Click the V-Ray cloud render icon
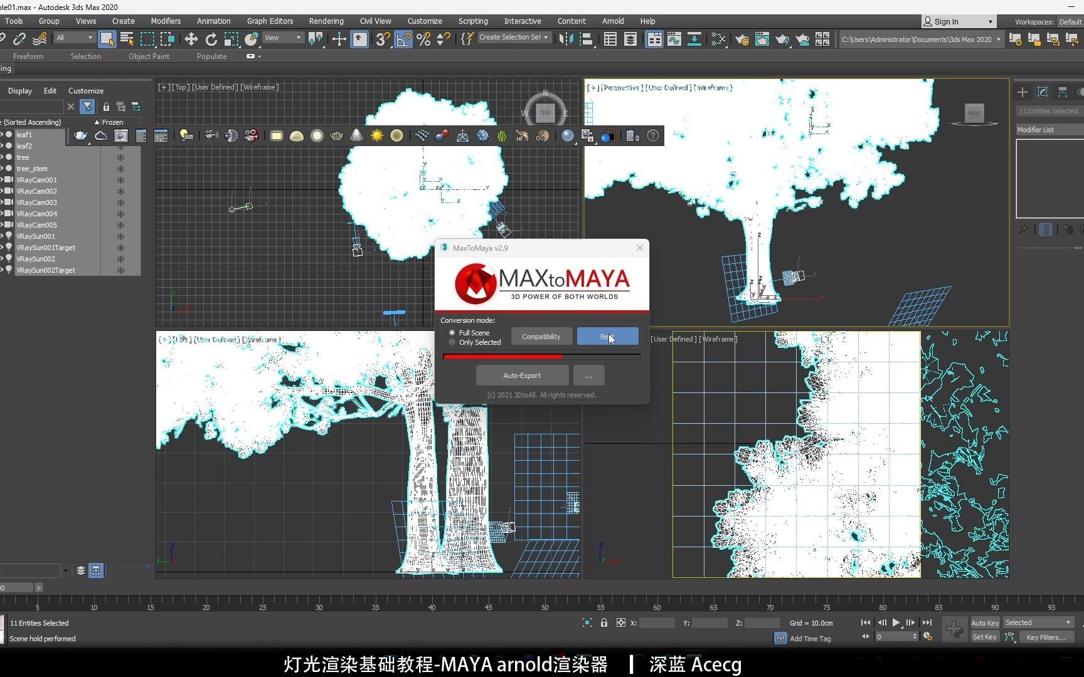 [x=100, y=135]
